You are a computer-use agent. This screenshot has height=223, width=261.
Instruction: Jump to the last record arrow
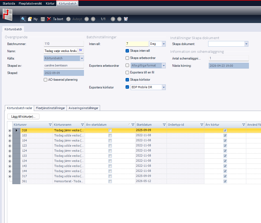pos(119,19)
